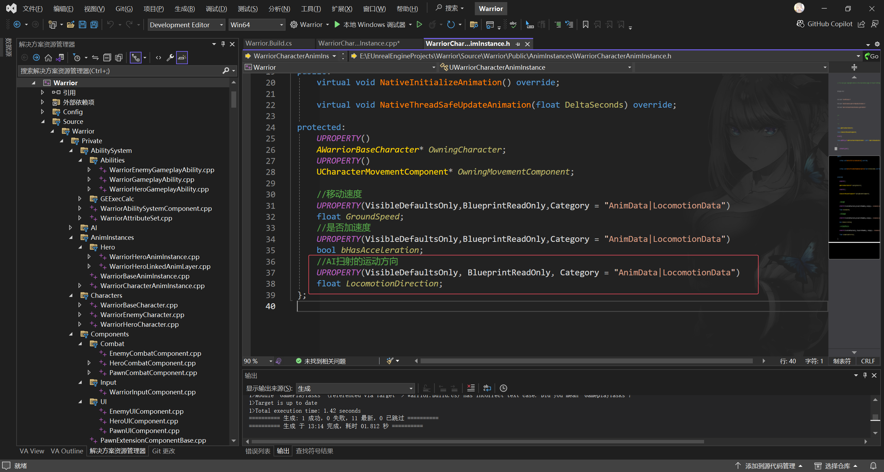Image resolution: width=884 pixels, height=472 pixels.
Task: Click the editor horizontal scrollbar track
Action: [x=586, y=361]
